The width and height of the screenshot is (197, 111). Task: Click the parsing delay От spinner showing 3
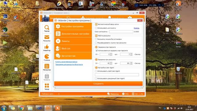point(106,54)
